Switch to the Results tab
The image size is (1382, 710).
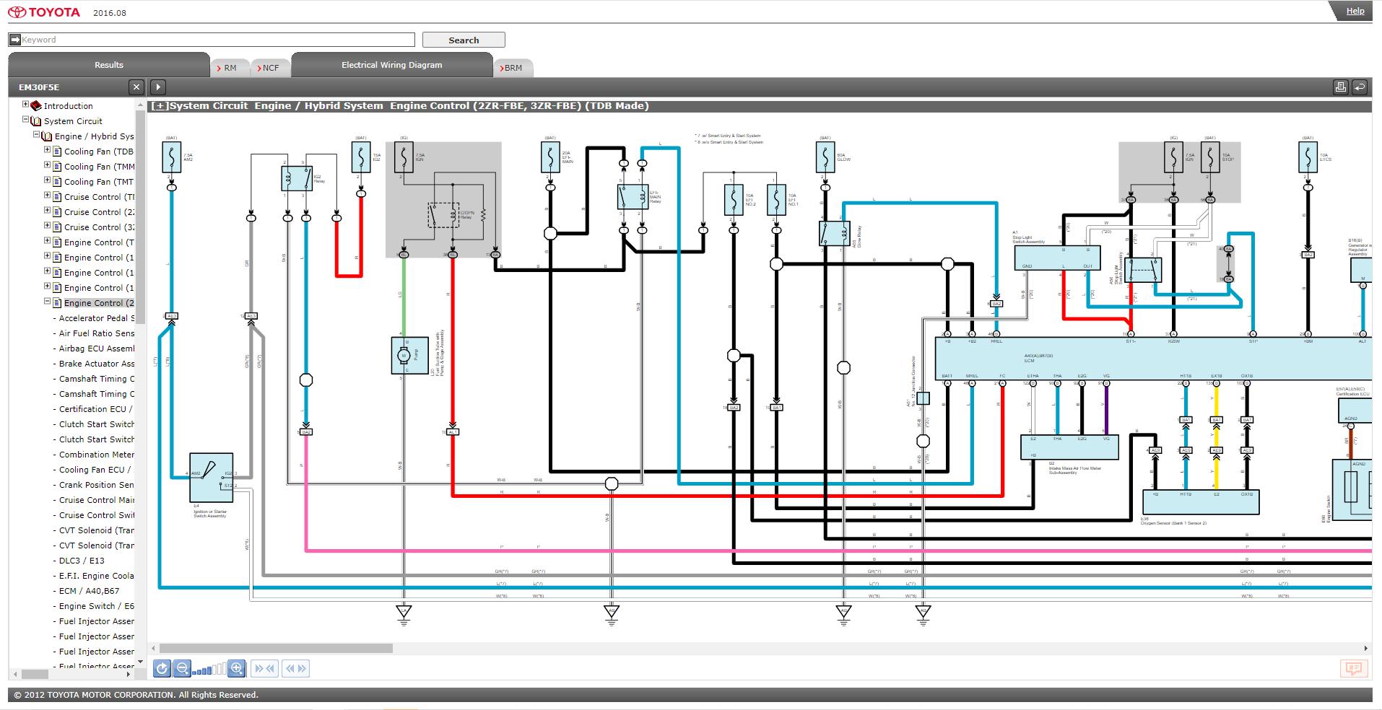(x=109, y=65)
